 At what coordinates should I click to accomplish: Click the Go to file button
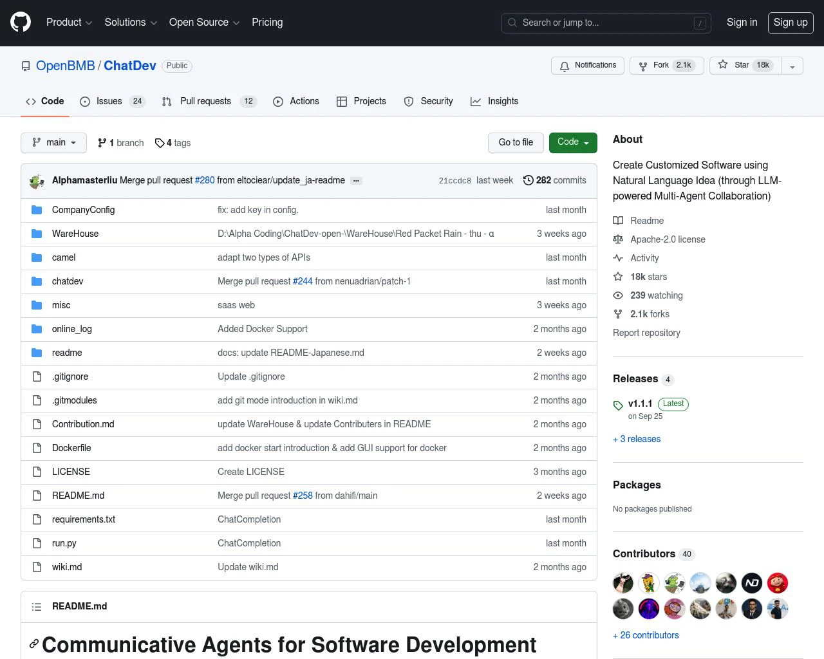tap(516, 143)
